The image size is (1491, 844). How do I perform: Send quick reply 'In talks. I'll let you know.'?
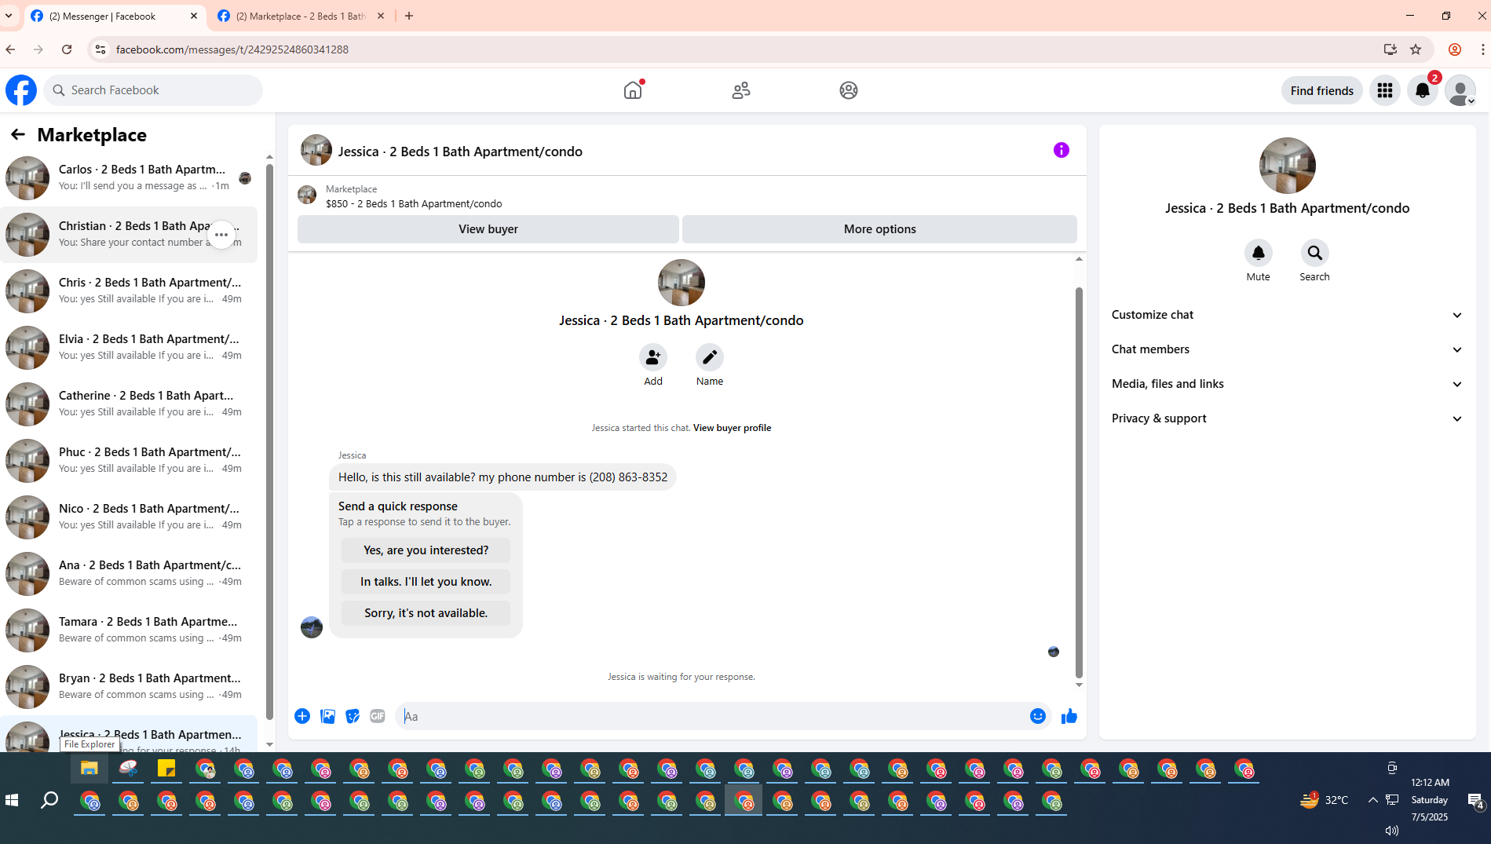coord(426,582)
